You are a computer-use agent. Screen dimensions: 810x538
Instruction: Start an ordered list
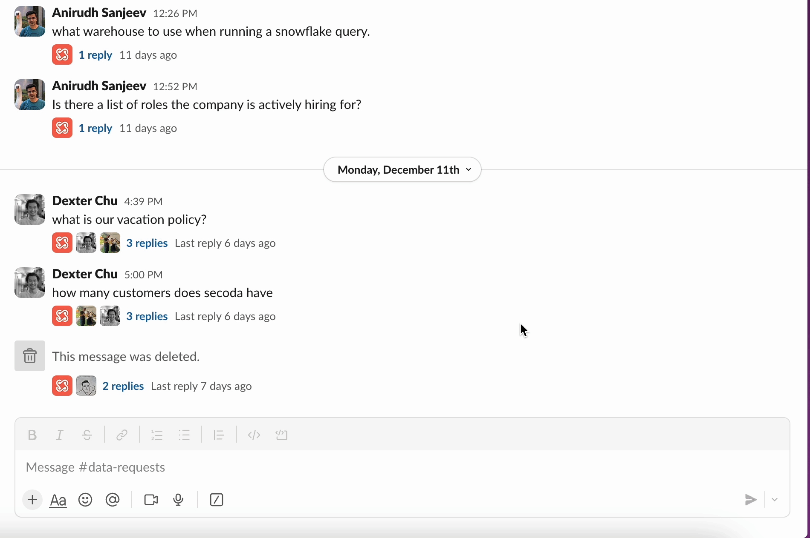click(157, 435)
